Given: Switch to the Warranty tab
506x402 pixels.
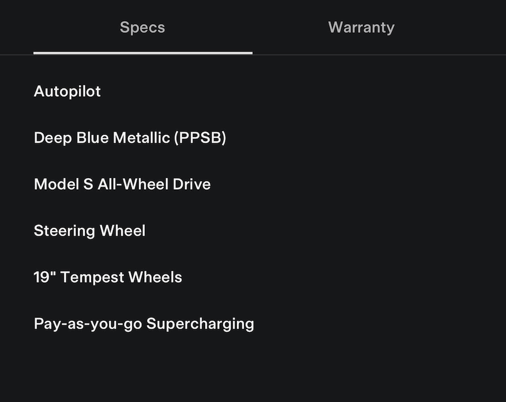Looking at the screenshot, I should [361, 27].
